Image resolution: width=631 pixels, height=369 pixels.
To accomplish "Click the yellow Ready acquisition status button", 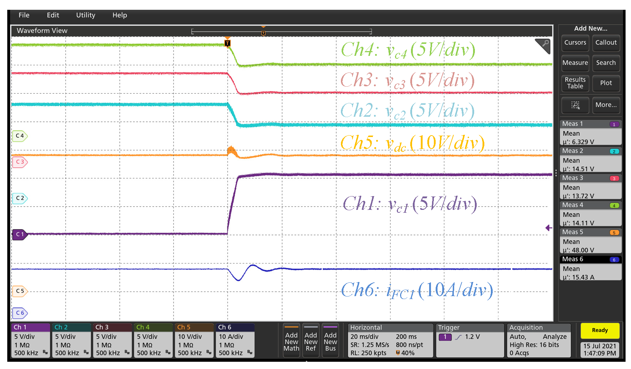I will [x=599, y=330].
